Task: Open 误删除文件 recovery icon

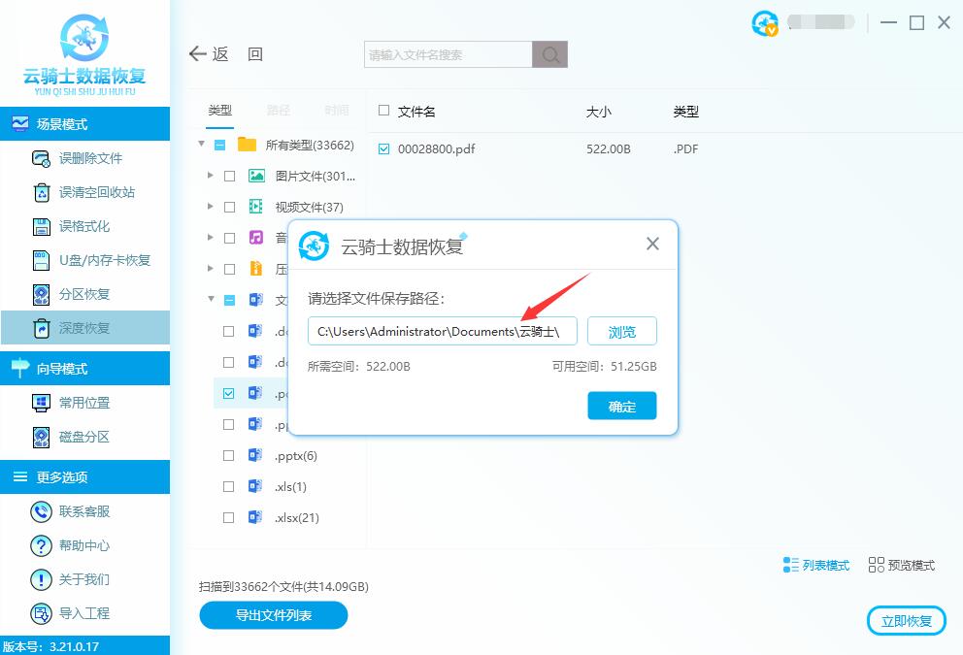Action: click(x=41, y=158)
